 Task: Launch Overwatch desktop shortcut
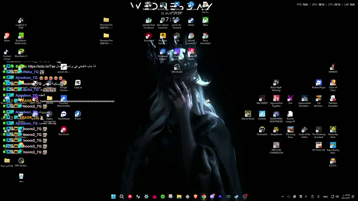(x=262, y=131)
